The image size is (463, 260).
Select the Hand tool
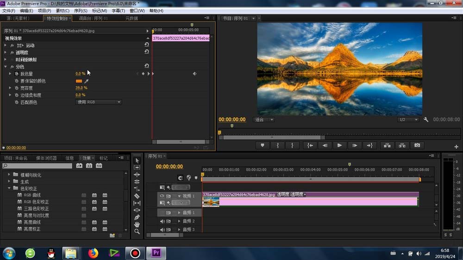(137, 224)
